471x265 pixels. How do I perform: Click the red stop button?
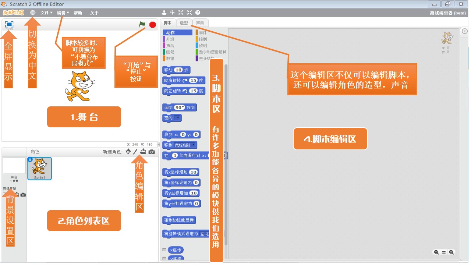point(153,25)
